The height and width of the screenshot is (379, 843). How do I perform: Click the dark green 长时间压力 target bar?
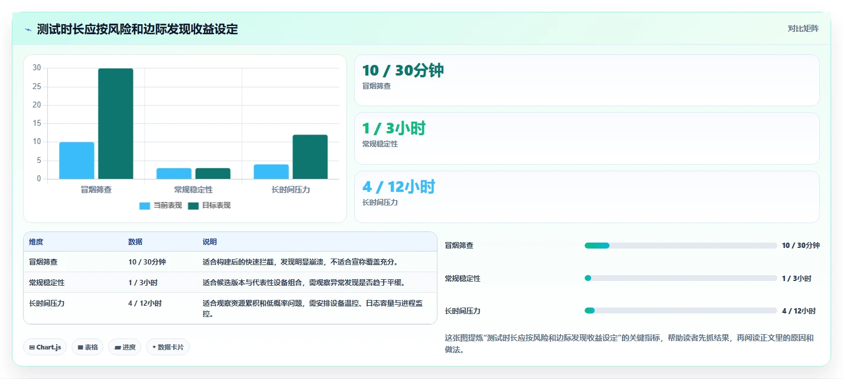310,157
